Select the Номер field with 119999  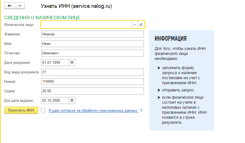[x=92, y=82]
